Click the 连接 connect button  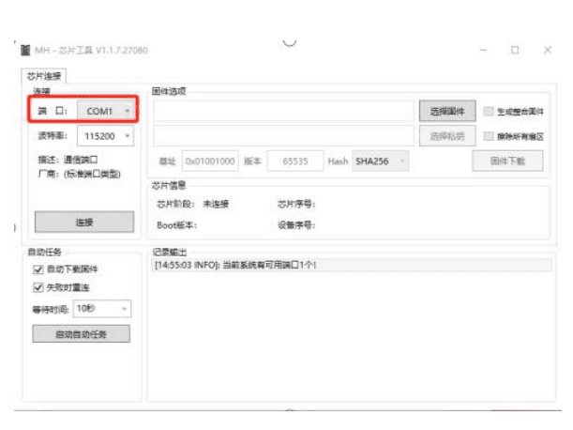[84, 222]
